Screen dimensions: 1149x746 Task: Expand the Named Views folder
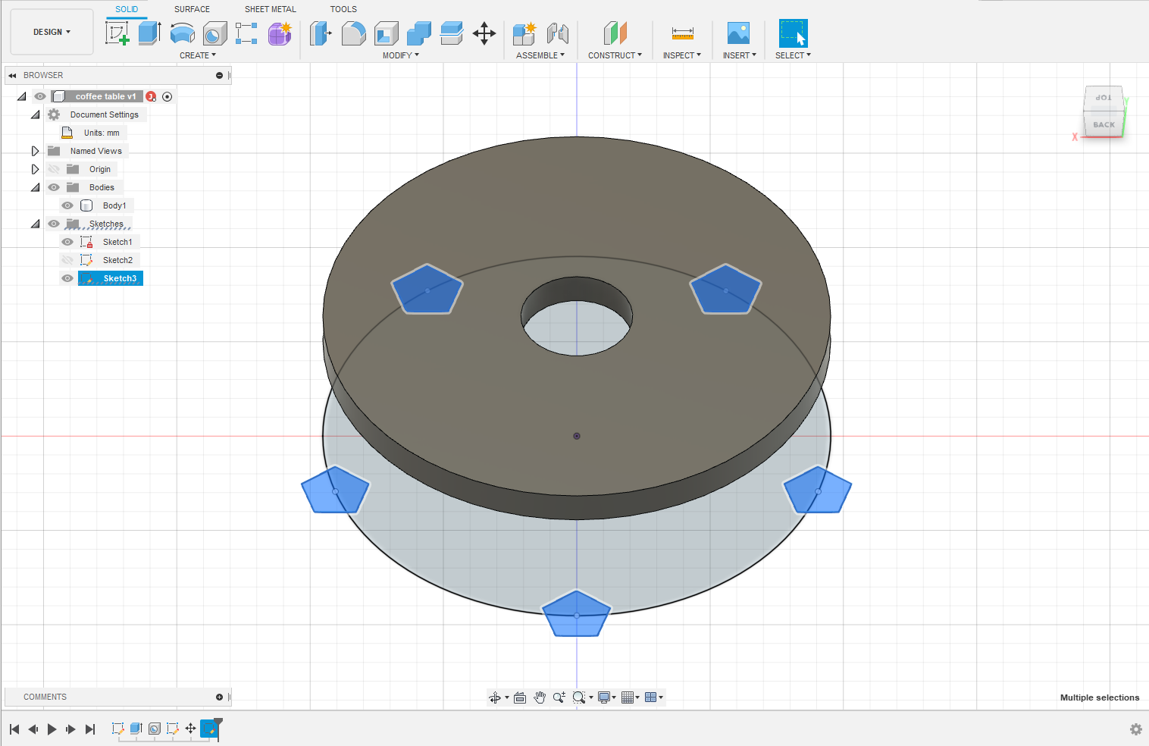[35, 151]
